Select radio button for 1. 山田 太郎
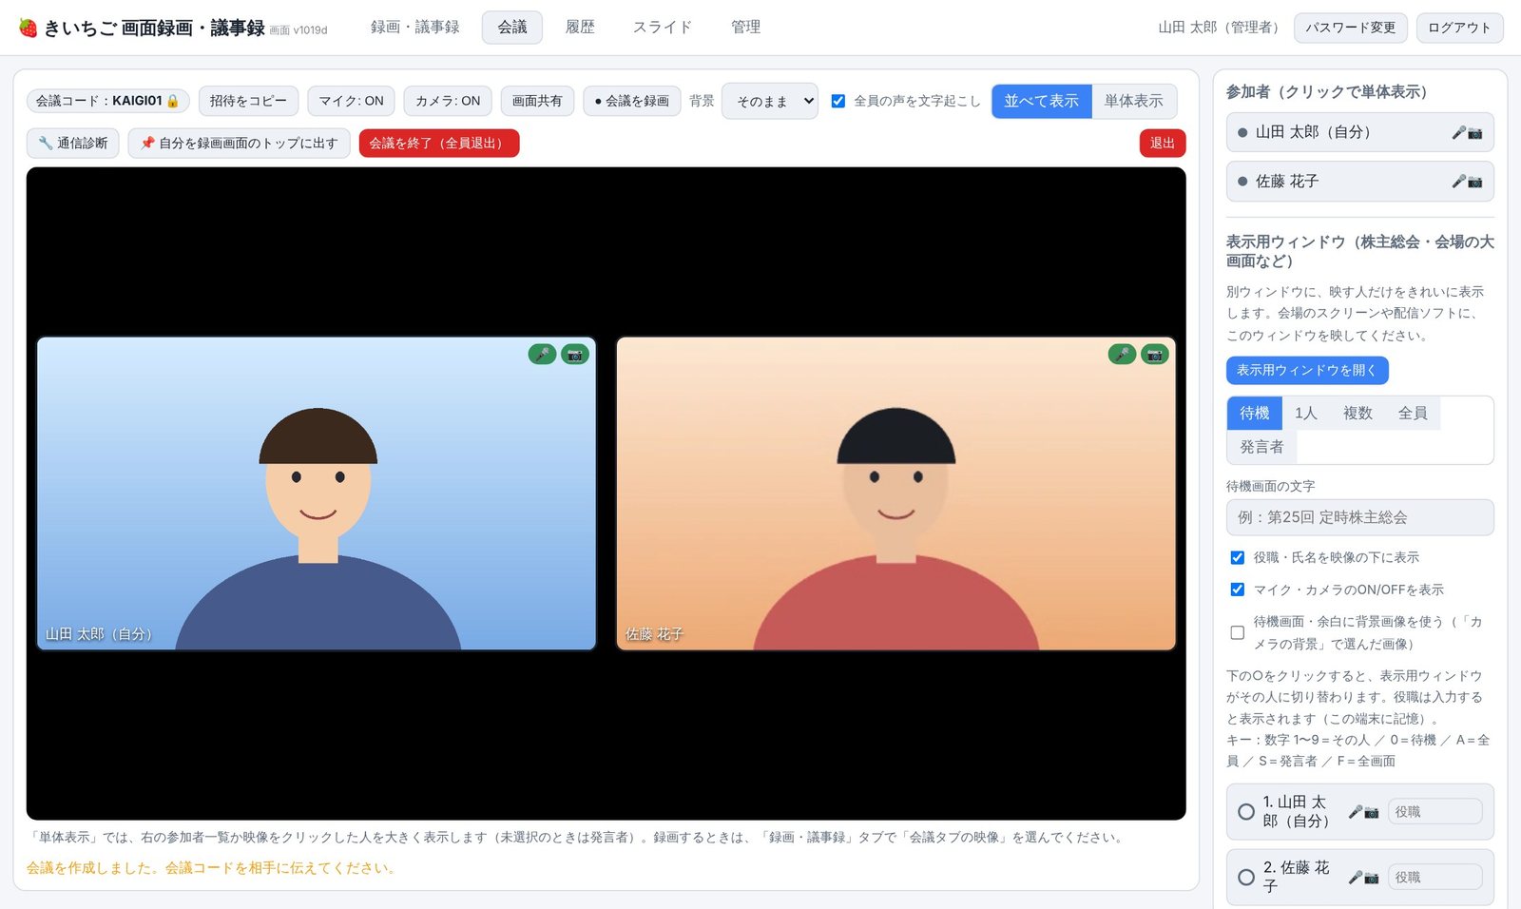 coord(1246,812)
